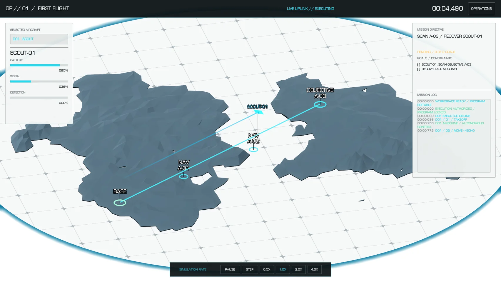This screenshot has width=501, height=282.
Task: Click the 'PENDING / 0 OF 2 GOALS' status
Action: tap(436, 52)
